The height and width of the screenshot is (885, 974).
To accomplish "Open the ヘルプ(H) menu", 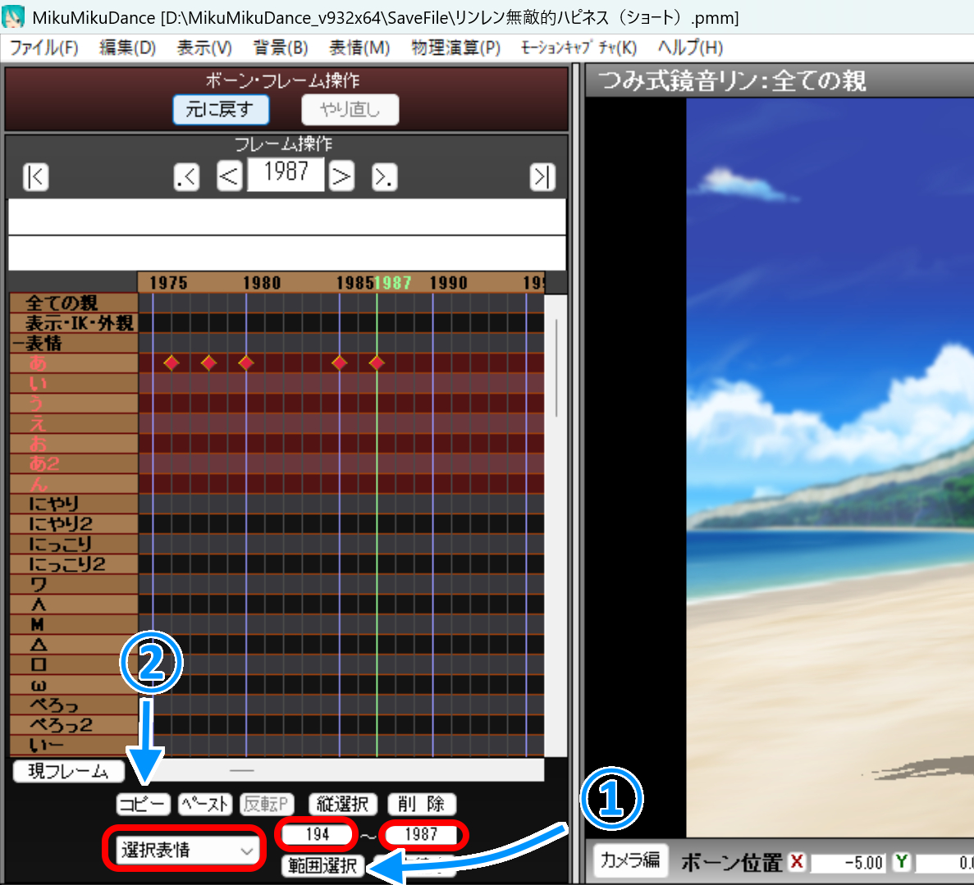I will tap(690, 48).
